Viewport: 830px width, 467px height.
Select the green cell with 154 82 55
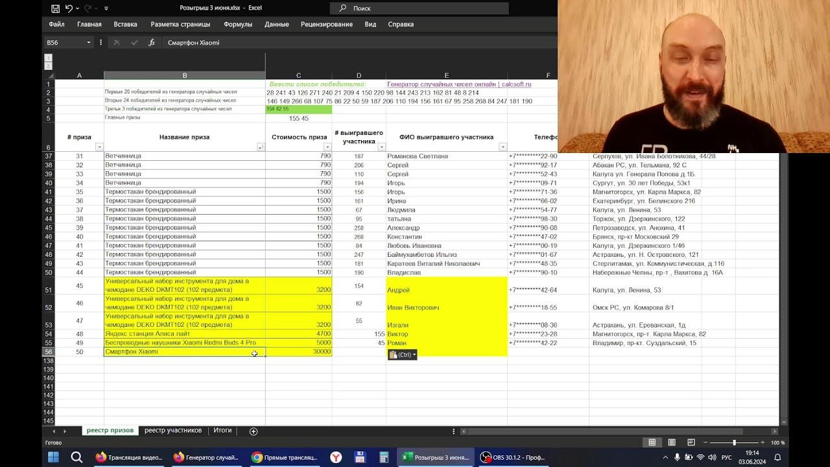pyautogui.click(x=299, y=109)
